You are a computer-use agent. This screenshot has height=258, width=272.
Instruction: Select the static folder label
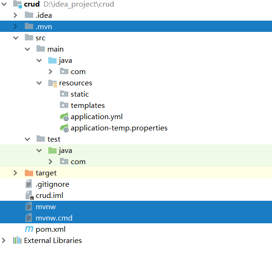click(80, 94)
